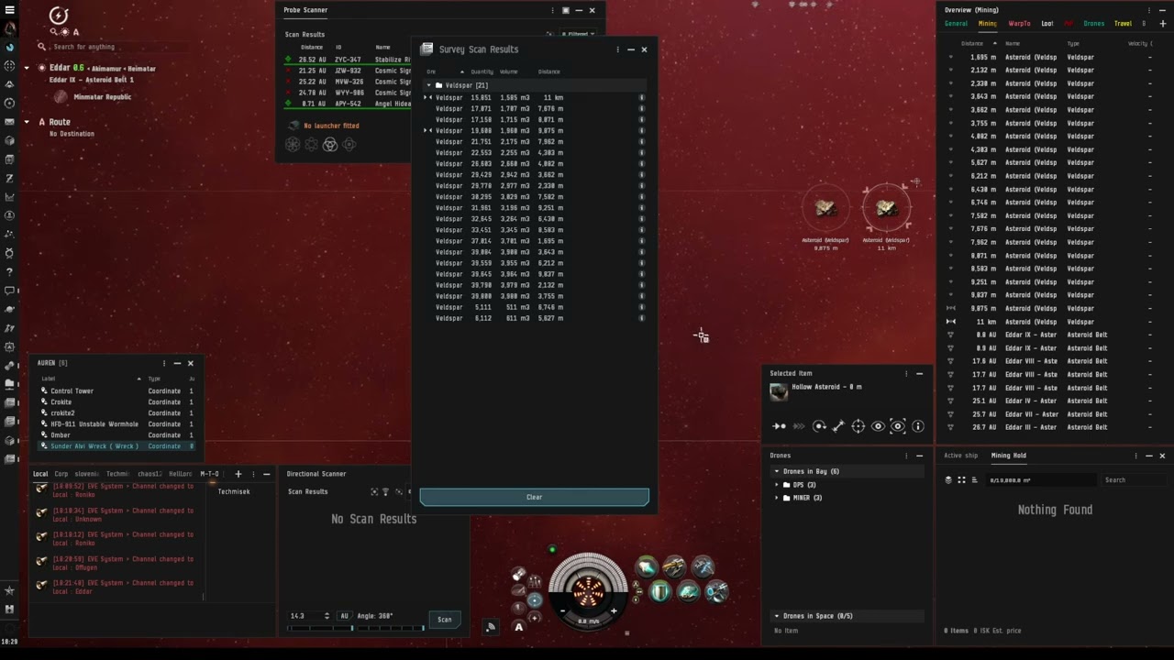Sort overview by Distance column
This screenshot has height=660, width=1174.
pyautogui.click(x=972, y=44)
